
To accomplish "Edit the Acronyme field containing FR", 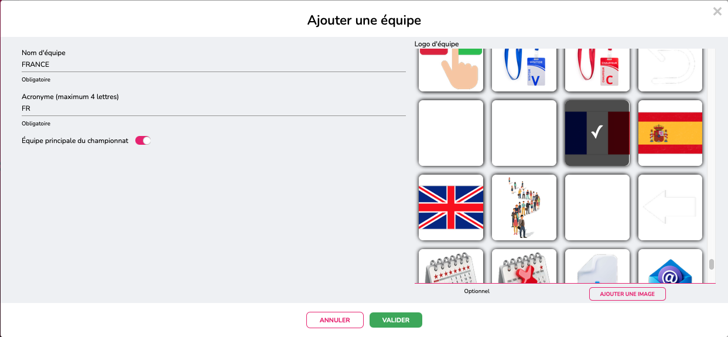I will [x=213, y=108].
